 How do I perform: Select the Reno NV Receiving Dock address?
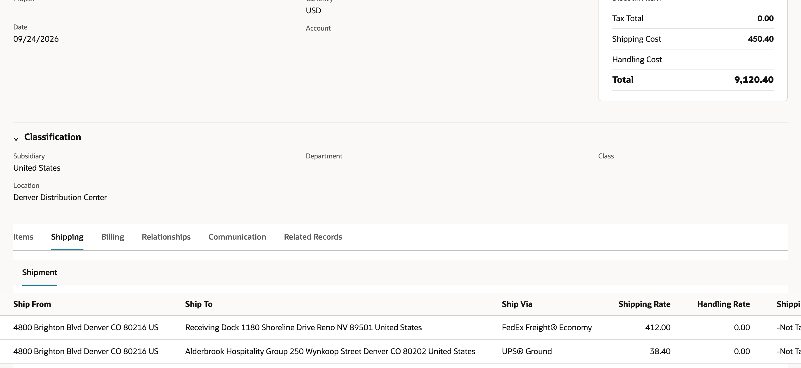click(x=303, y=328)
